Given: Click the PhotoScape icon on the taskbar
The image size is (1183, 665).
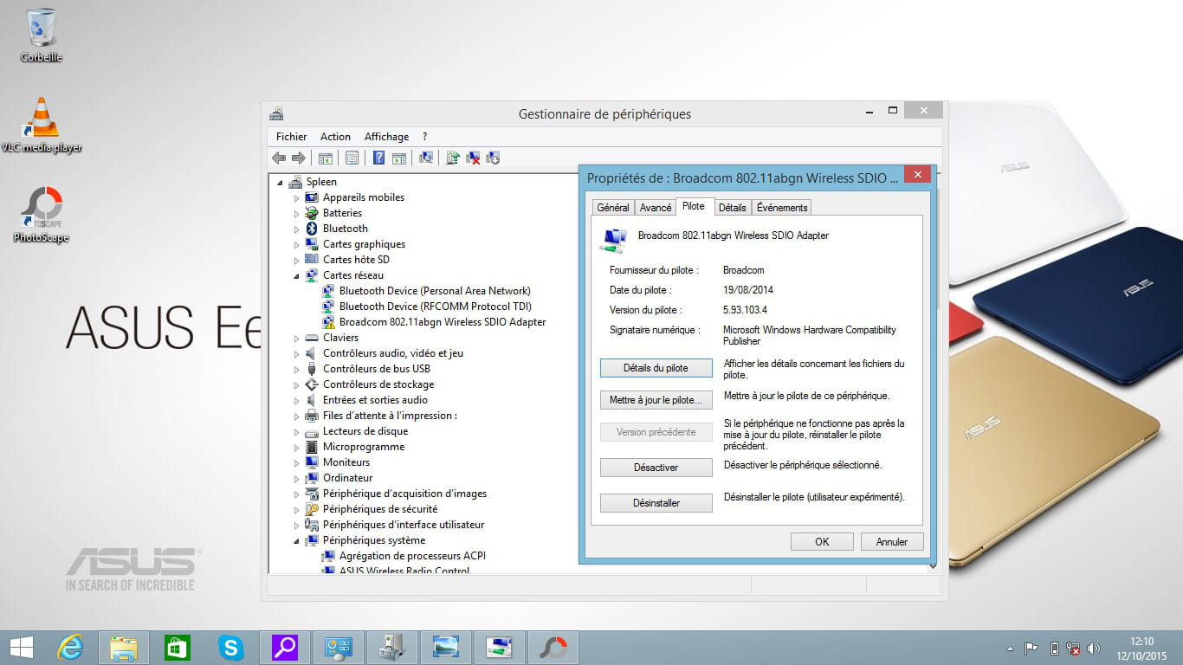Looking at the screenshot, I should click(x=553, y=648).
